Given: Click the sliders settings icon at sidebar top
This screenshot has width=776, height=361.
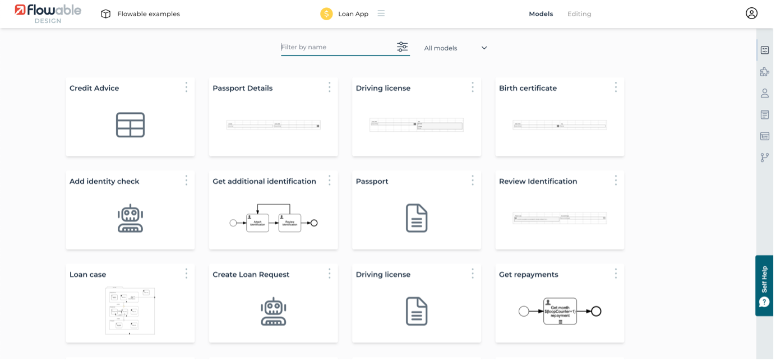Looking at the screenshot, I should (x=765, y=50).
